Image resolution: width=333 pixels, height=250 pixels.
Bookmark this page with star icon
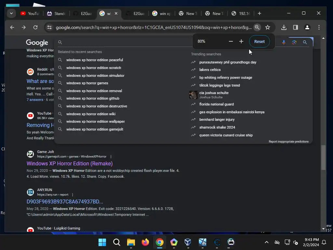pos(268,27)
